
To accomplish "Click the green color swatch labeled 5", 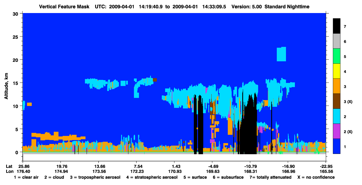I will (337, 56).
